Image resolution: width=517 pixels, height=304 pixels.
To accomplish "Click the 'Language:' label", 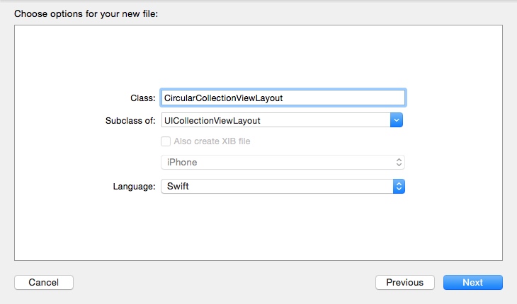I will point(134,187).
